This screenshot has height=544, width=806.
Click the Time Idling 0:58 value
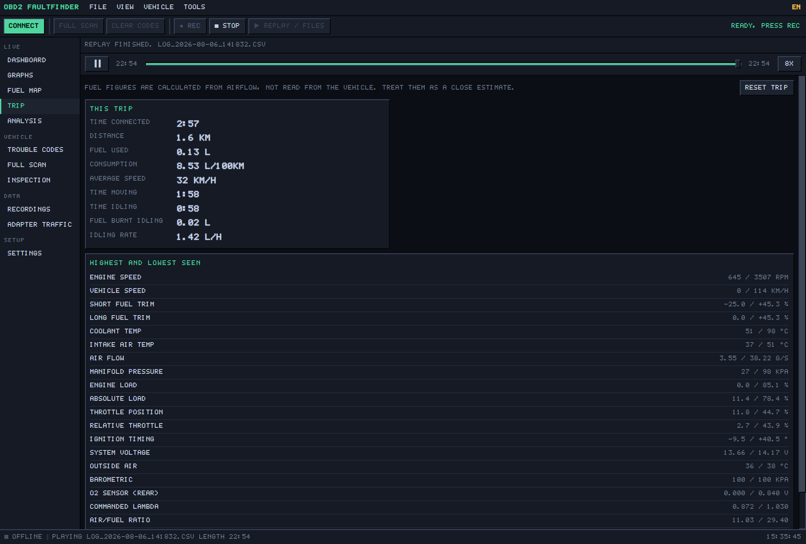pos(188,208)
